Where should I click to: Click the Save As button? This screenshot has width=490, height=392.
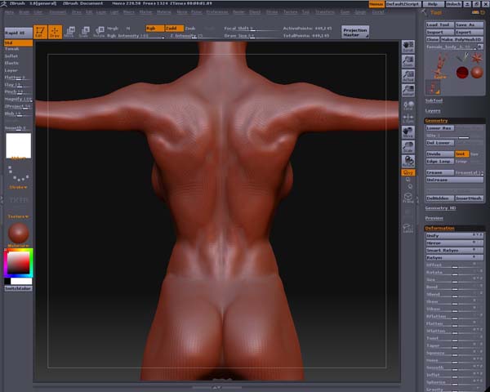470,24
